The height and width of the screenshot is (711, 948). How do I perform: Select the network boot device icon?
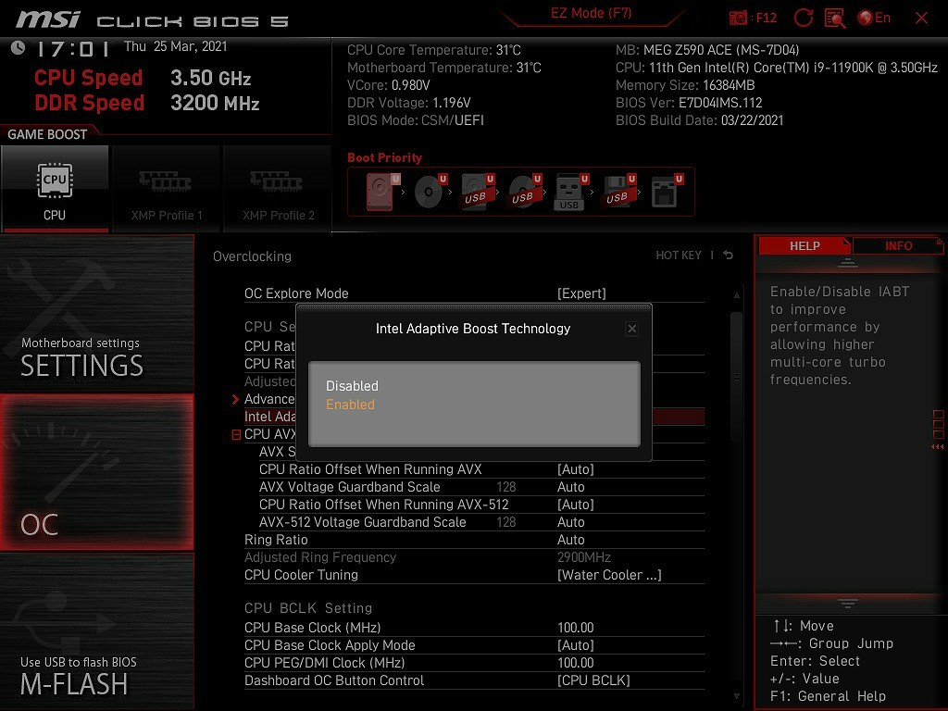[x=665, y=193]
